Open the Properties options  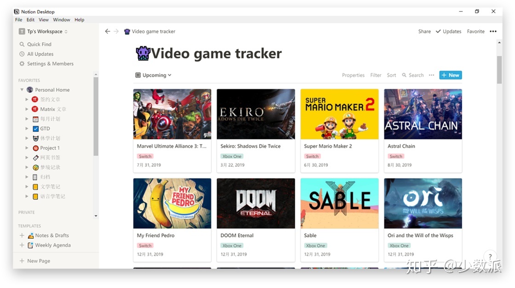(353, 75)
